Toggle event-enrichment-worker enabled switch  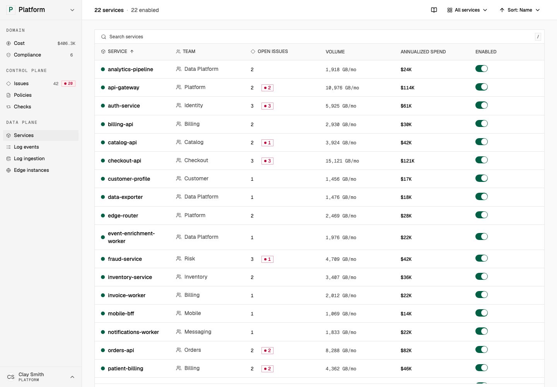(482, 236)
